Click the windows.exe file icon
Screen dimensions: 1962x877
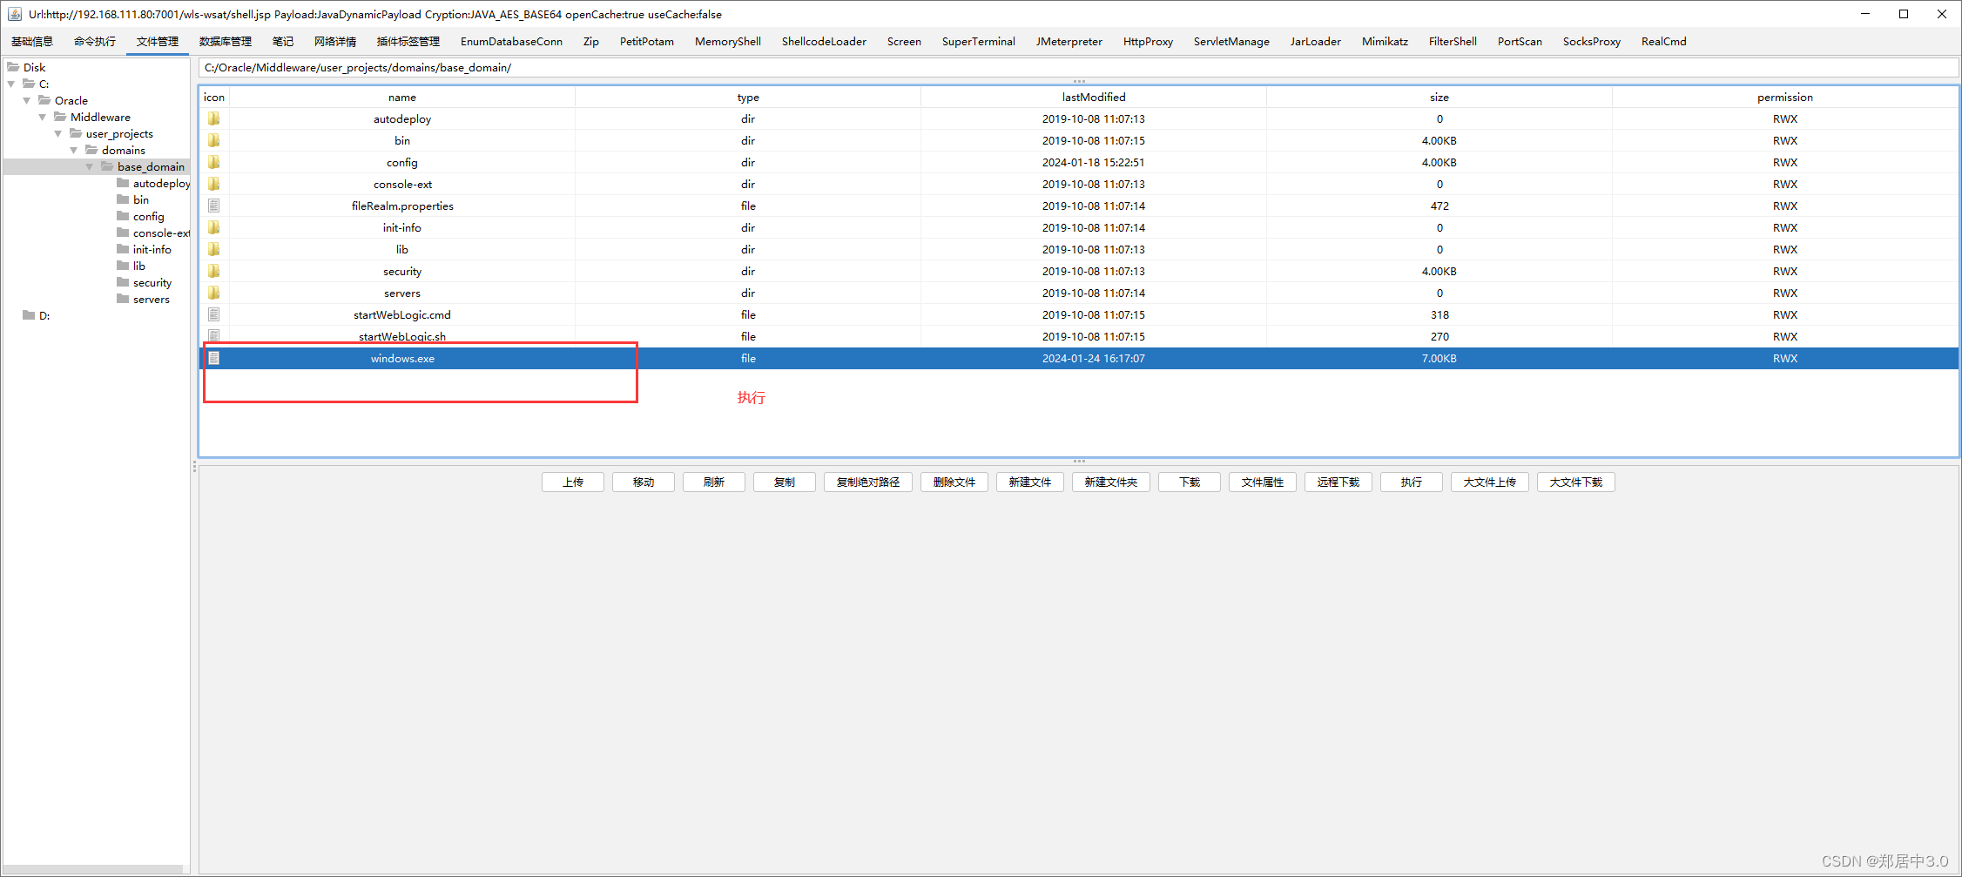[213, 358]
